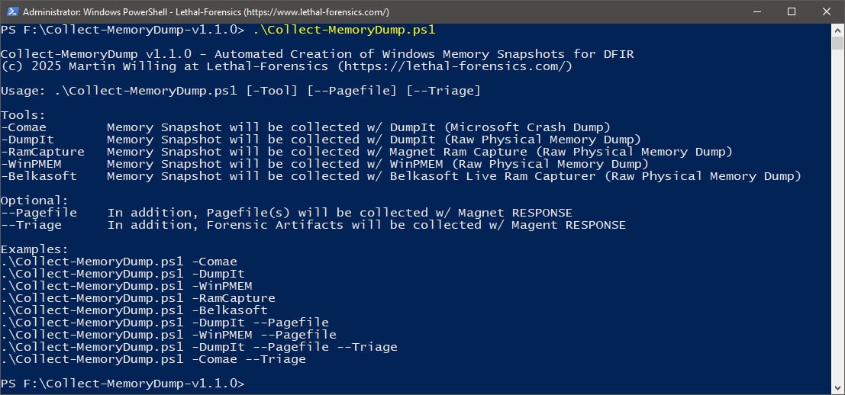
Task: Click the empty scrollbar track below thumb
Action: click(x=837, y=215)
